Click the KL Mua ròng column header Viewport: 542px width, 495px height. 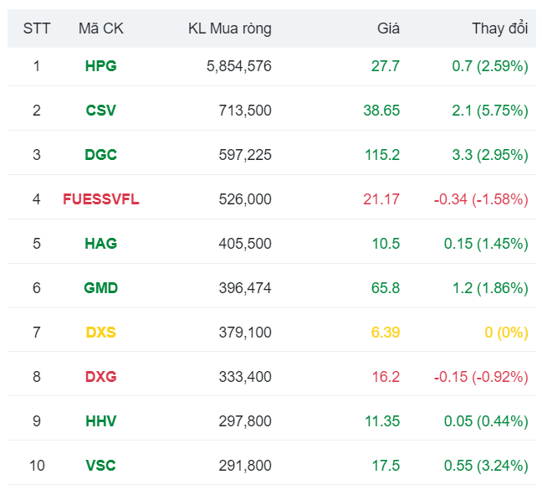point(230,28)
